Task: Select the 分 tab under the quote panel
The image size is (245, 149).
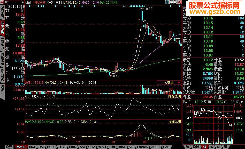Action: [205, 147]
